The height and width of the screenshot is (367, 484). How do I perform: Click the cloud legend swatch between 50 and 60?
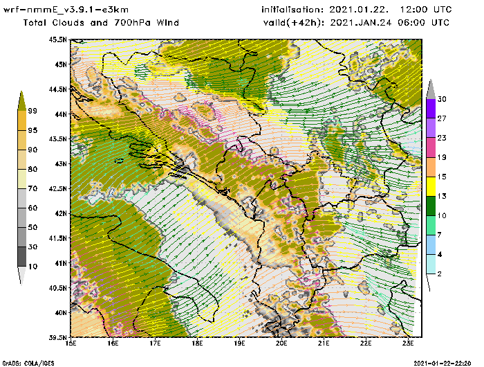point(21,218)
